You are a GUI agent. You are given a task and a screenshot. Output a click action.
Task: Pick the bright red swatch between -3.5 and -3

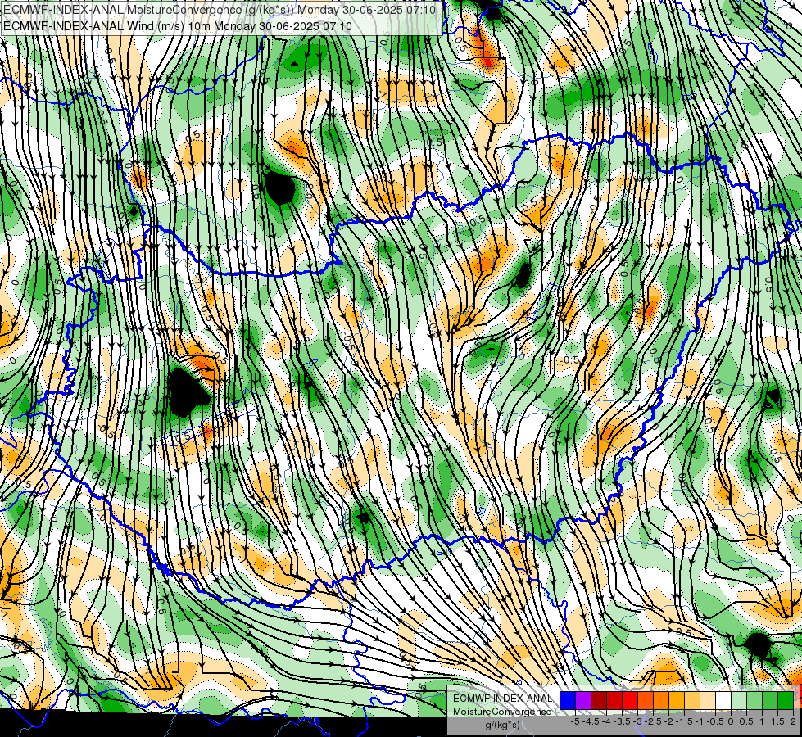630,700
